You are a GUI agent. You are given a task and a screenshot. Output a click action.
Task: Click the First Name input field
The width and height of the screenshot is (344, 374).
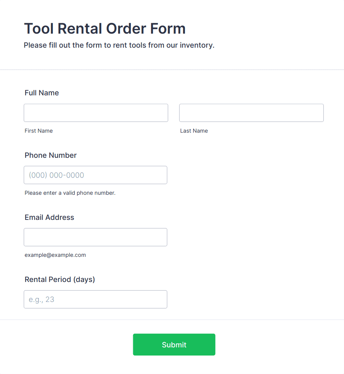click(96, 113)
